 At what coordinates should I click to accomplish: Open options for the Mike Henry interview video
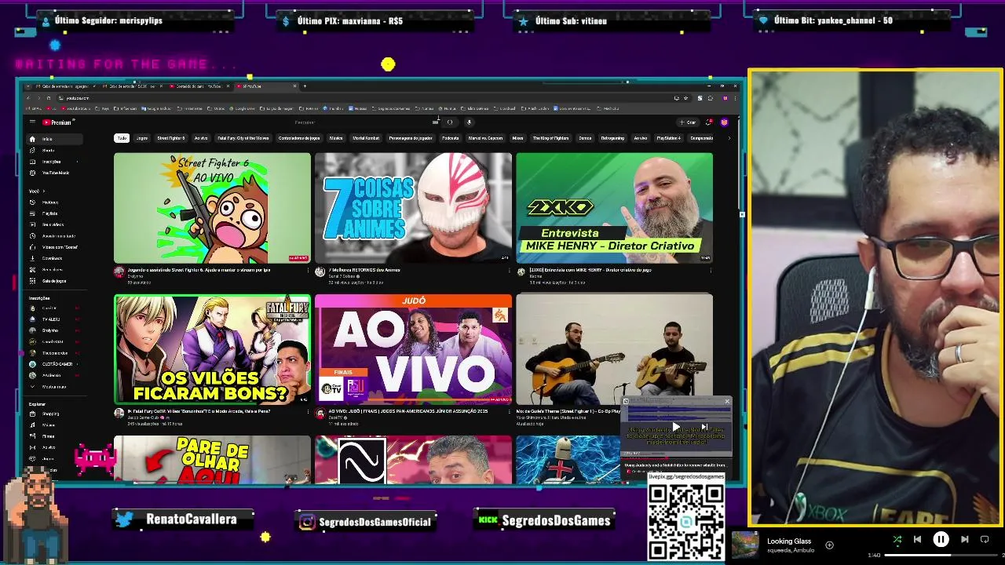[x=711, y=270]
